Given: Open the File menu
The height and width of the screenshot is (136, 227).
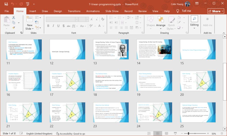Looking at the screenshot, I should [x=7, y=11].
